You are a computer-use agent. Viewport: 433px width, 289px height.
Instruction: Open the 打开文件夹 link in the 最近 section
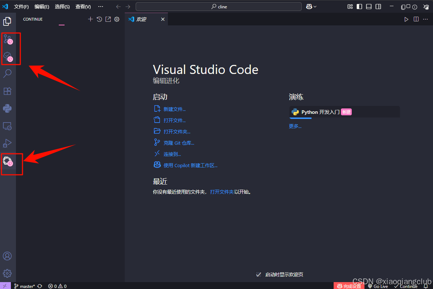(x=222, y=192)
